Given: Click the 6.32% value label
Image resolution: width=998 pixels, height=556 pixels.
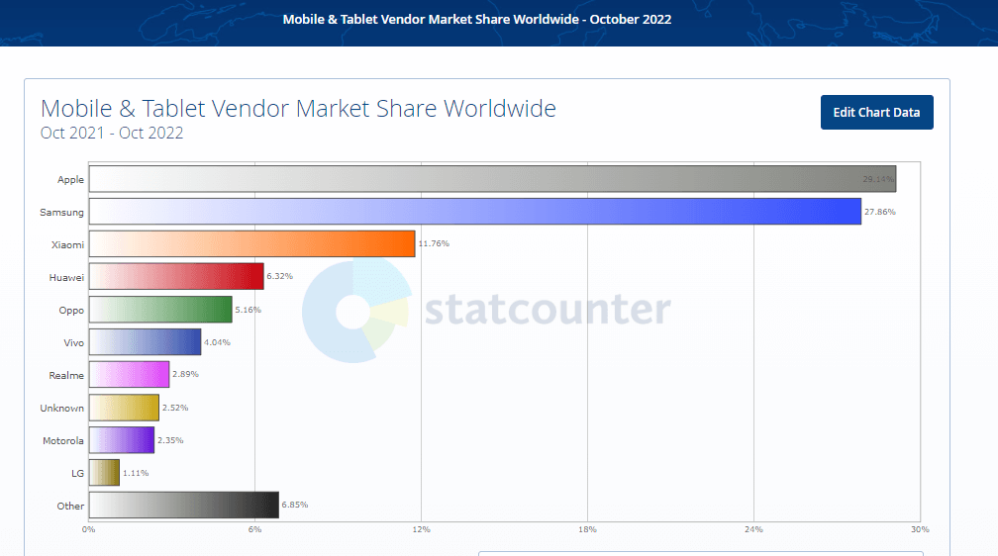Looking at the screenshot, I should [x=279, y=276].
